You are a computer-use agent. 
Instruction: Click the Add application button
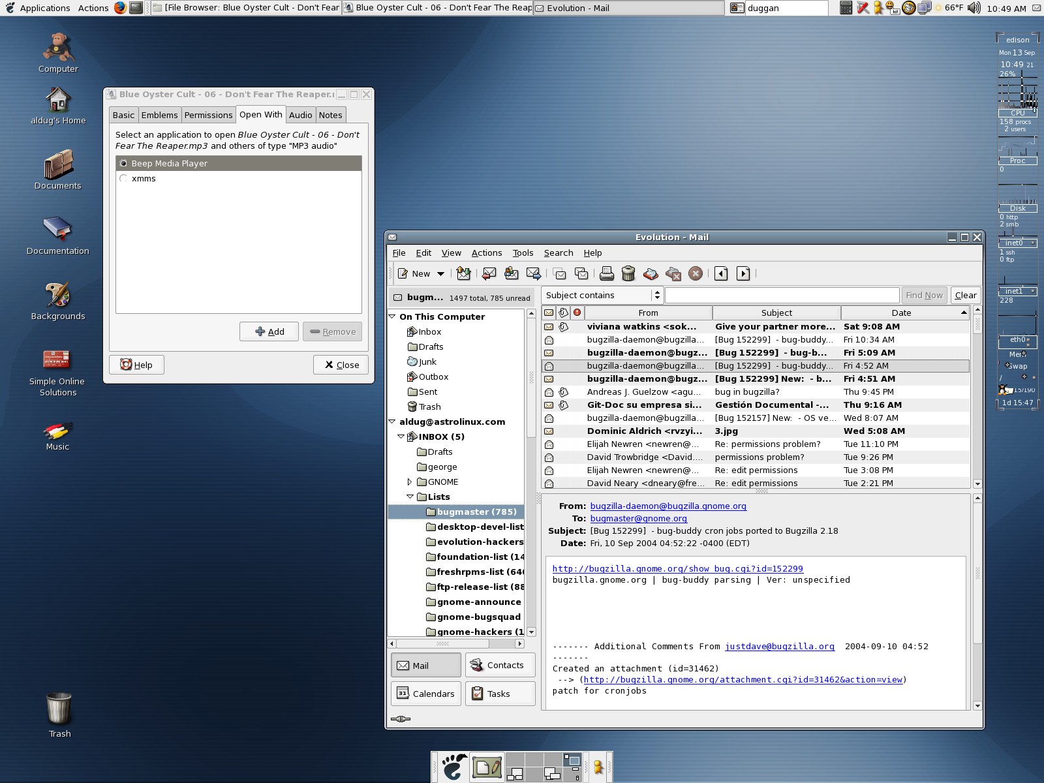[x=269, y=331]
